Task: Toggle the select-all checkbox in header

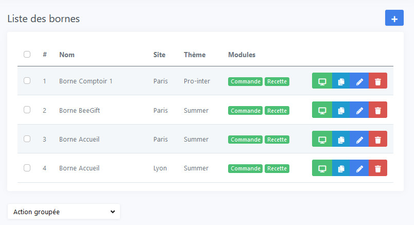Action: pos(27,55)
